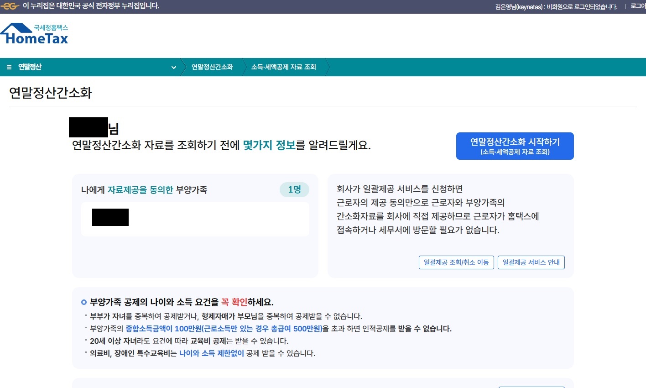646x388 pixels.
Task: Click the 1명 dependent count badge
Action: [x=294, y=189]
